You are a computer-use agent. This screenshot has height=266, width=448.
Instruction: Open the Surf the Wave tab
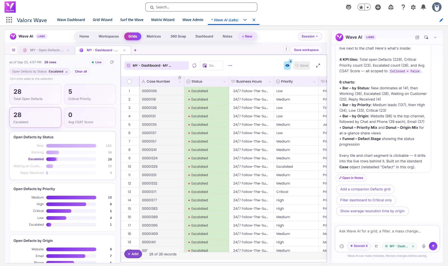132,20
